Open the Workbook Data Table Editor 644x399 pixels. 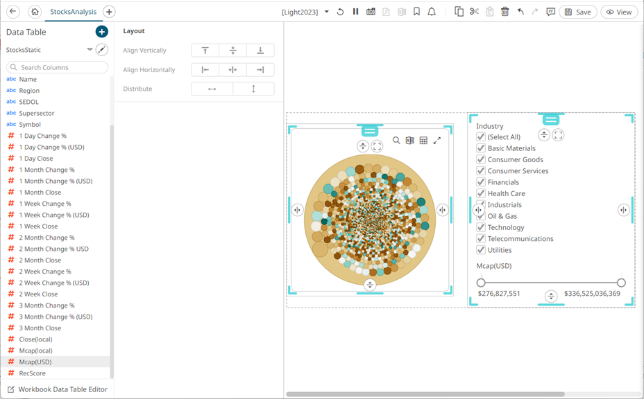[x=62, y=389]
